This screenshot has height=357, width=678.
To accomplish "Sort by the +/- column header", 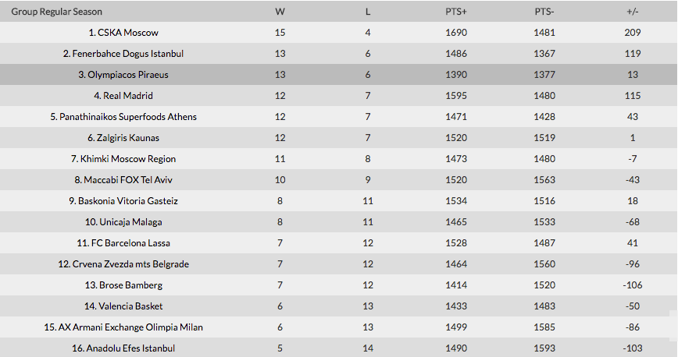I will pos(633,12).
